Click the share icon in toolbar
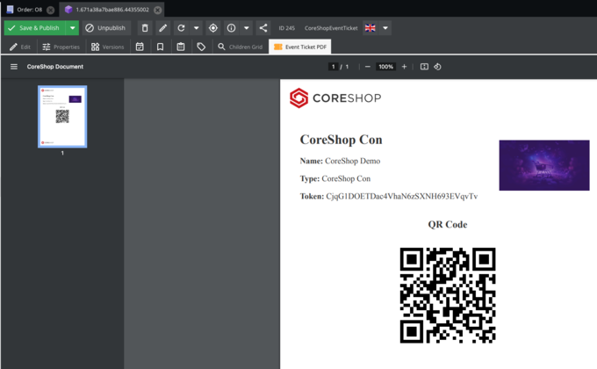597x369 pixels. pos(263,28)
